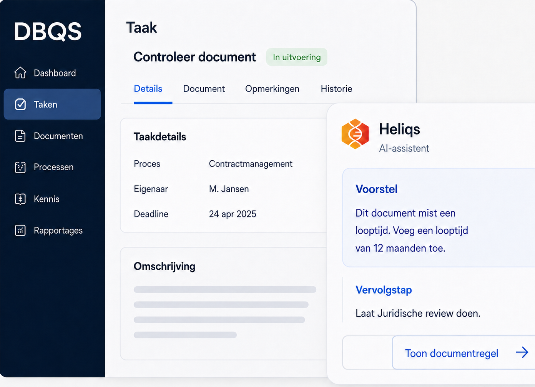
Task: Click the In uitvoering status badge
Action: click(297, 57)
